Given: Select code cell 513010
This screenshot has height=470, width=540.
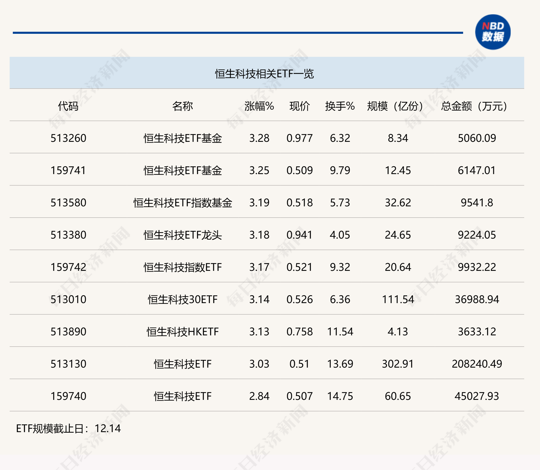Looking at the screenshot, I should tap(68, 300).
